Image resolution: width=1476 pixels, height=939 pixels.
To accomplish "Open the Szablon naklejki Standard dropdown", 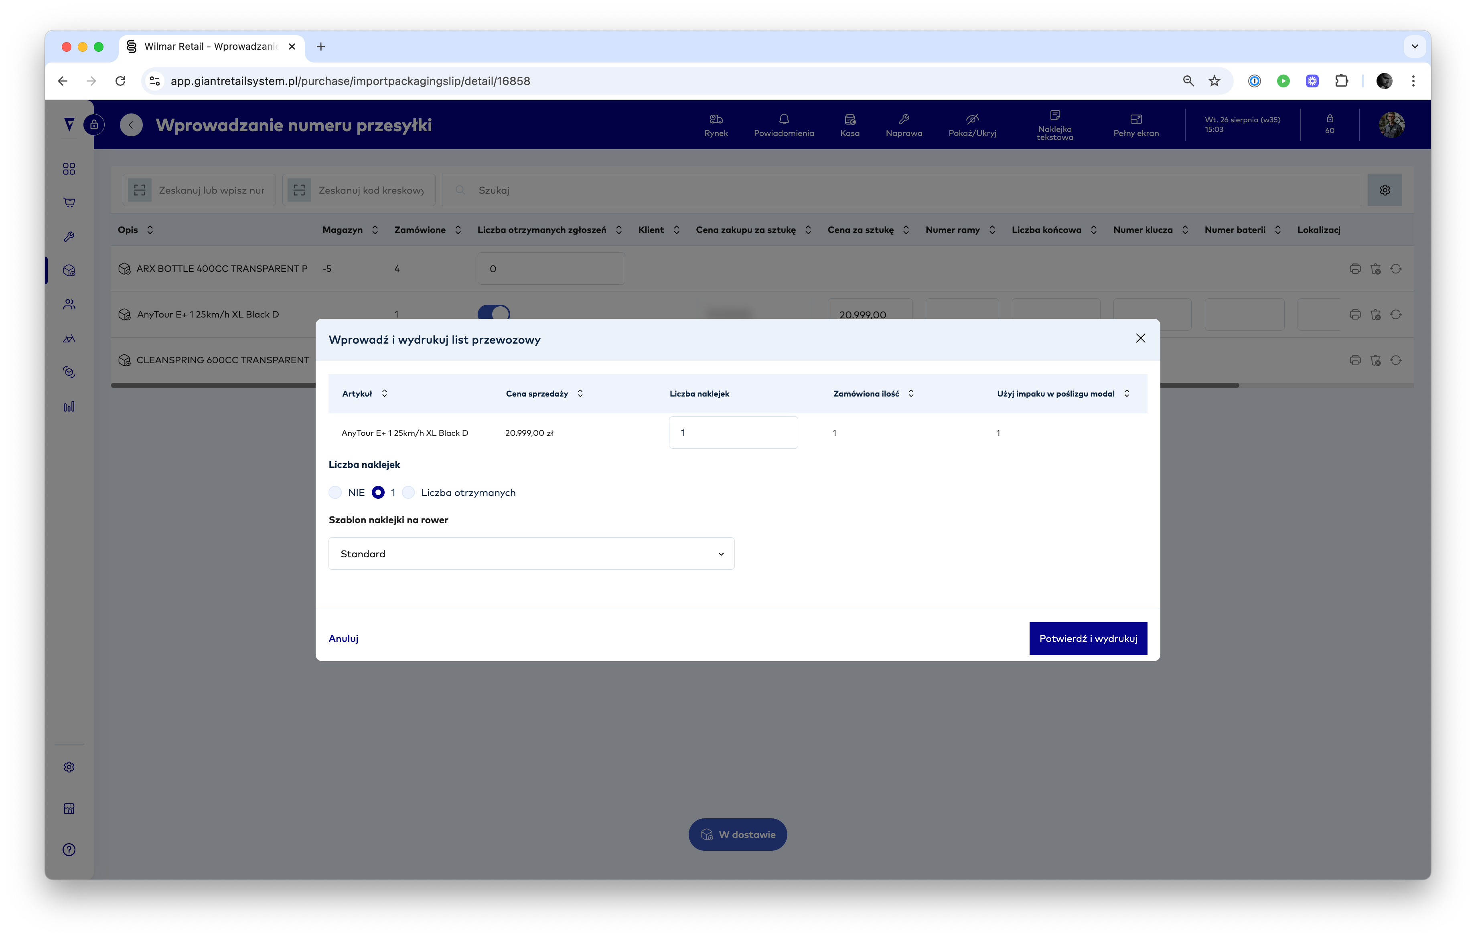I will pos(531,553).
